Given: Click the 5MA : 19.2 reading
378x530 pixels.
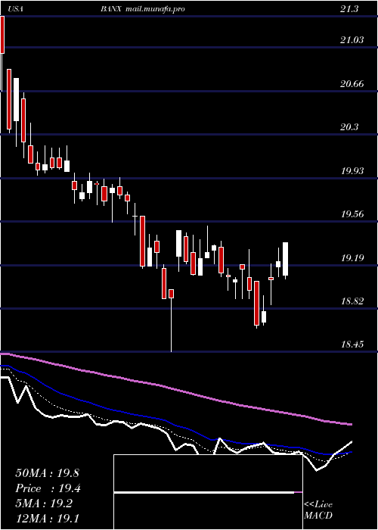Looking at the screenshot, I should coord(44,503).
